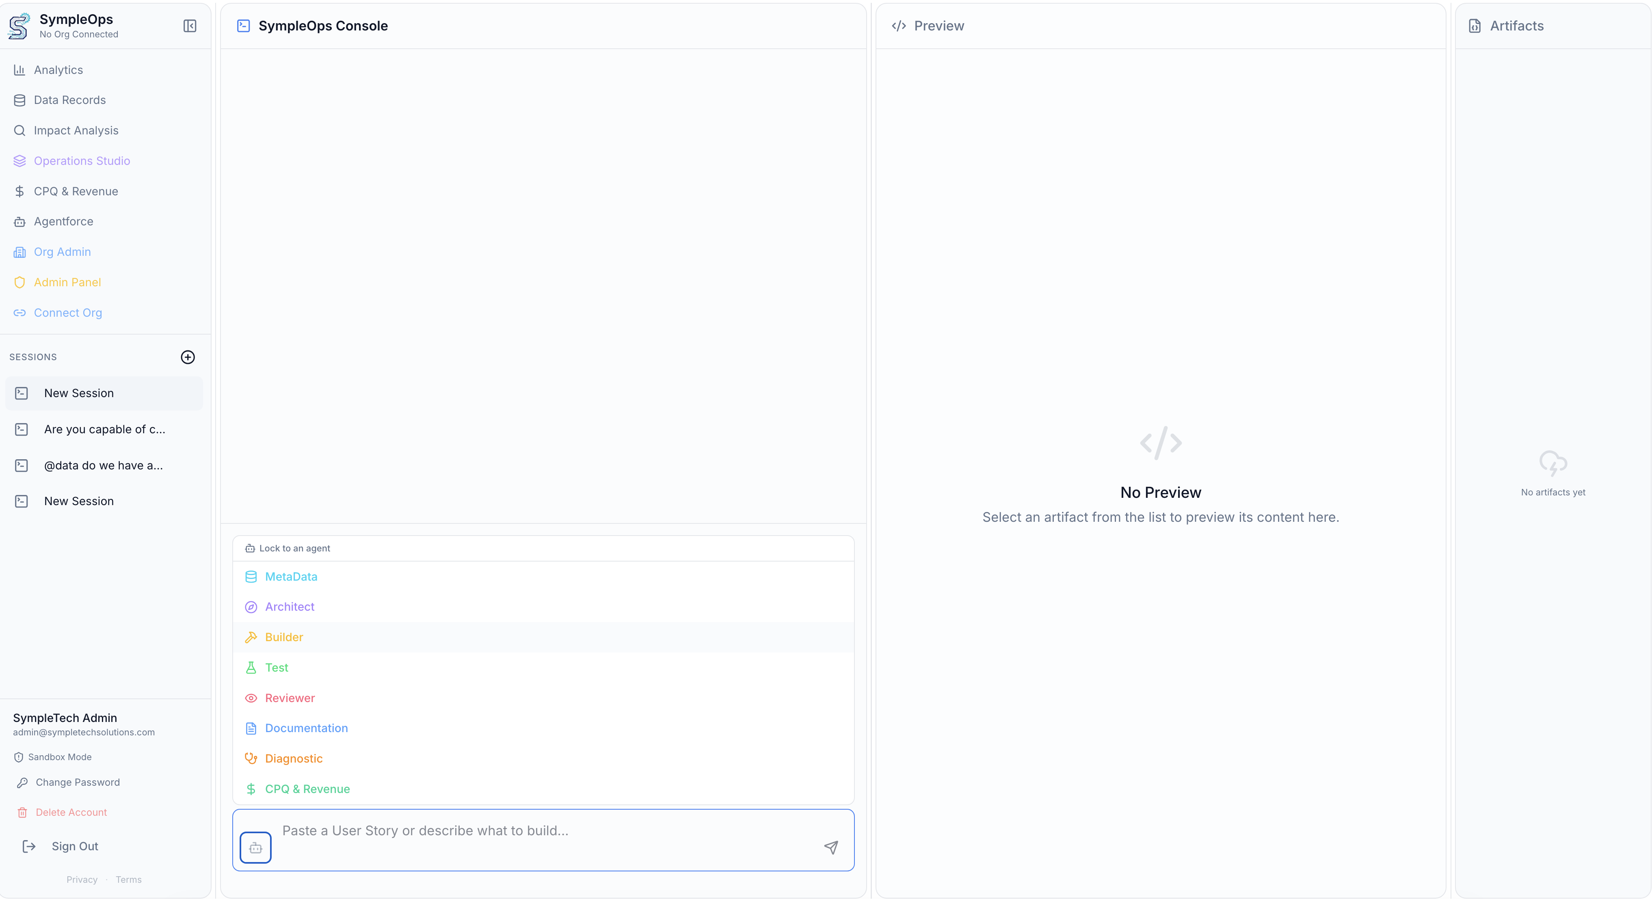
Task: Choose the Reviewer agent
Action: (x=543, y=698)
